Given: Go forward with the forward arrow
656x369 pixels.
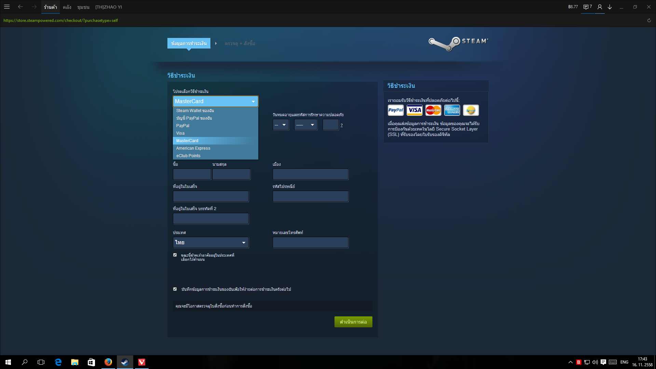Looking at the screenshot, I should 34,7.
